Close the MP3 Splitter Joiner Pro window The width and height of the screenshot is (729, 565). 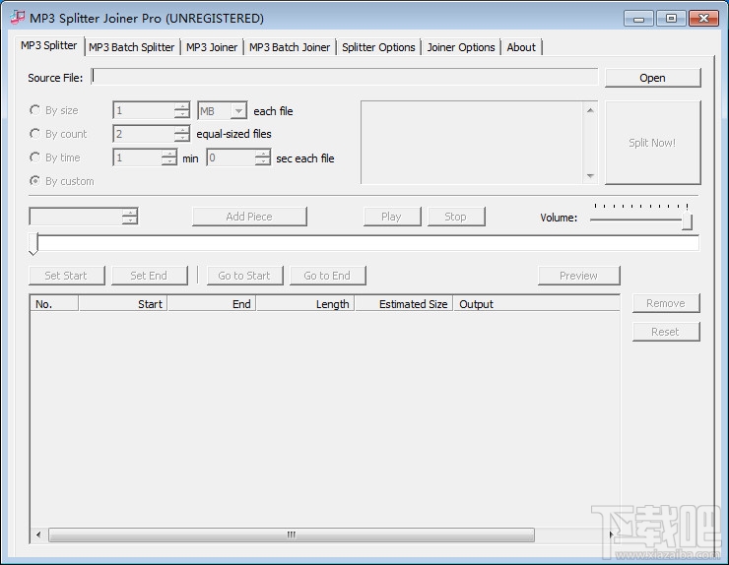click(x=704, y=19)
